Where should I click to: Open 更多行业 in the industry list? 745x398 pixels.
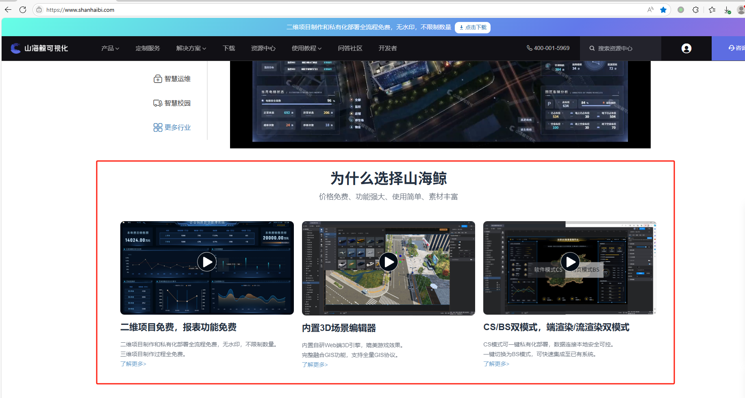[178, 128]
